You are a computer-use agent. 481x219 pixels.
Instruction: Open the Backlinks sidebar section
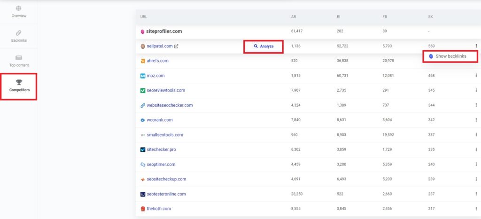(x=19, y=36)
